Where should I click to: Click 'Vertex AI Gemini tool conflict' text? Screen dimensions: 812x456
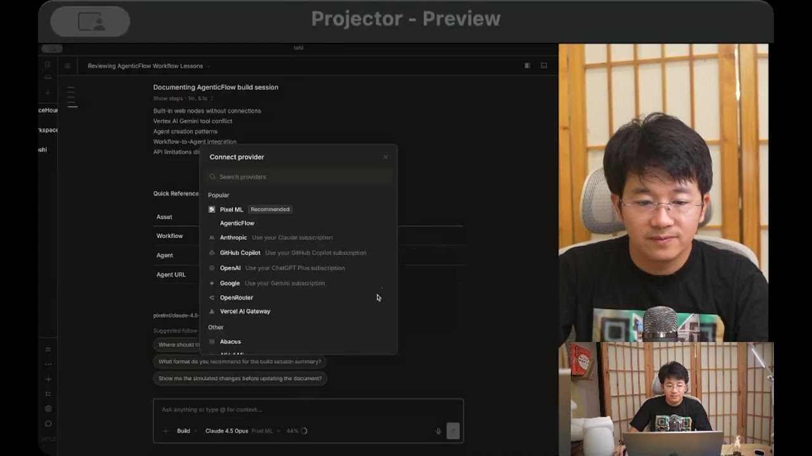[x=193, y=121]
